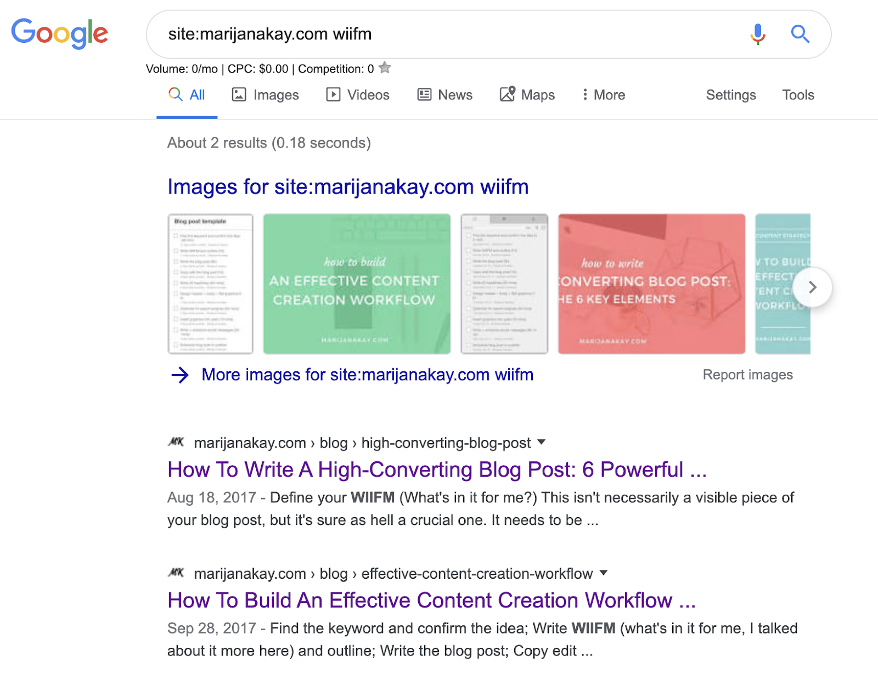This screenshot has height=673, width=878.
Task: Click the effective-content-creation-workflow breadcrumb URL
Action: coord(393,573)
